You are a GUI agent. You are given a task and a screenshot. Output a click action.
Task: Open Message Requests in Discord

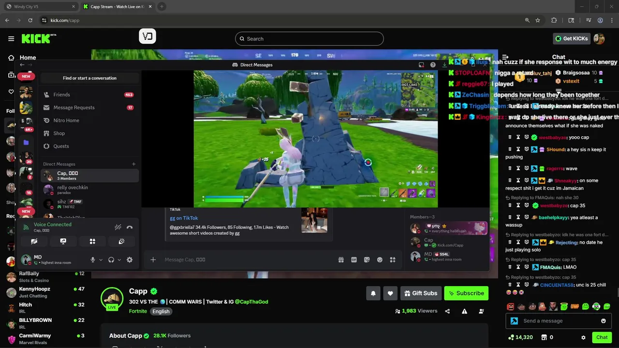click(89, 107)
